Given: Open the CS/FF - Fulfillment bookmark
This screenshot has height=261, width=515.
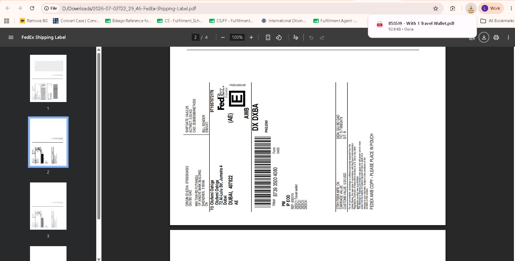Looking at the screenshot, I should pyautogui.click(x=231, y=21).
